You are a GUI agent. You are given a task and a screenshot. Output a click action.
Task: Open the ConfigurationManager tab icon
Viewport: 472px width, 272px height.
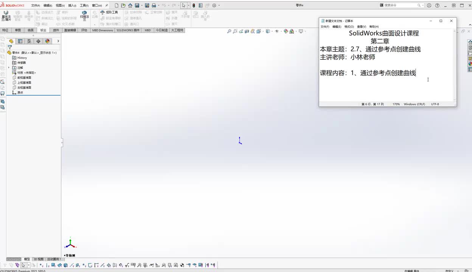[x=29, y=41]
